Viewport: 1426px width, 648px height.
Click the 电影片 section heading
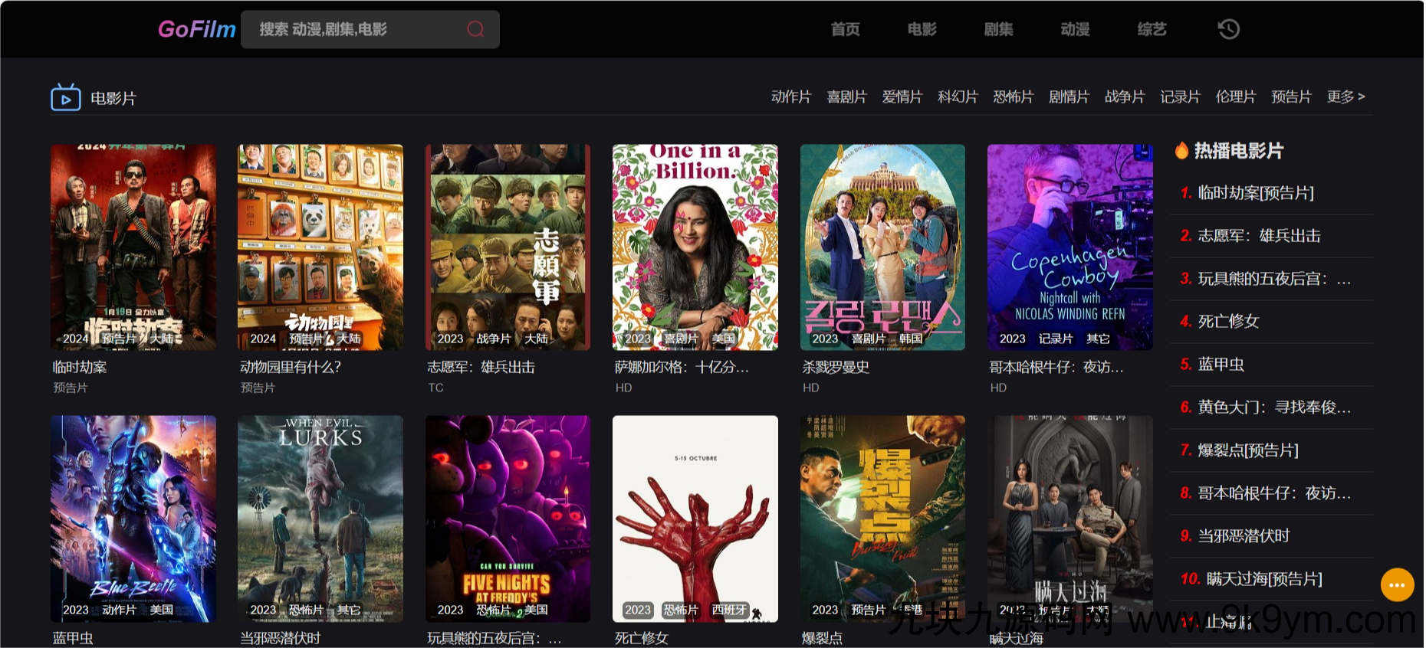[x=113, y=98]
